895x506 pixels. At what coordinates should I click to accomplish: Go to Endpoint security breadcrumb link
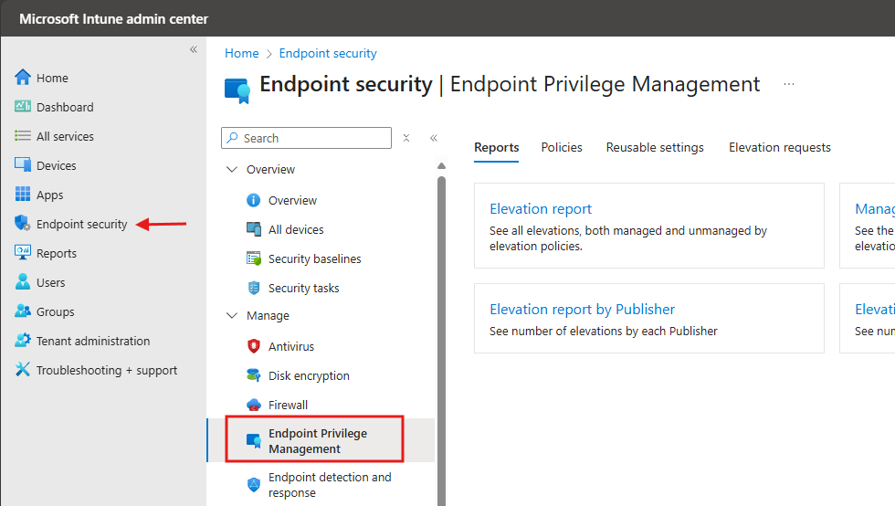click(328, 53)
